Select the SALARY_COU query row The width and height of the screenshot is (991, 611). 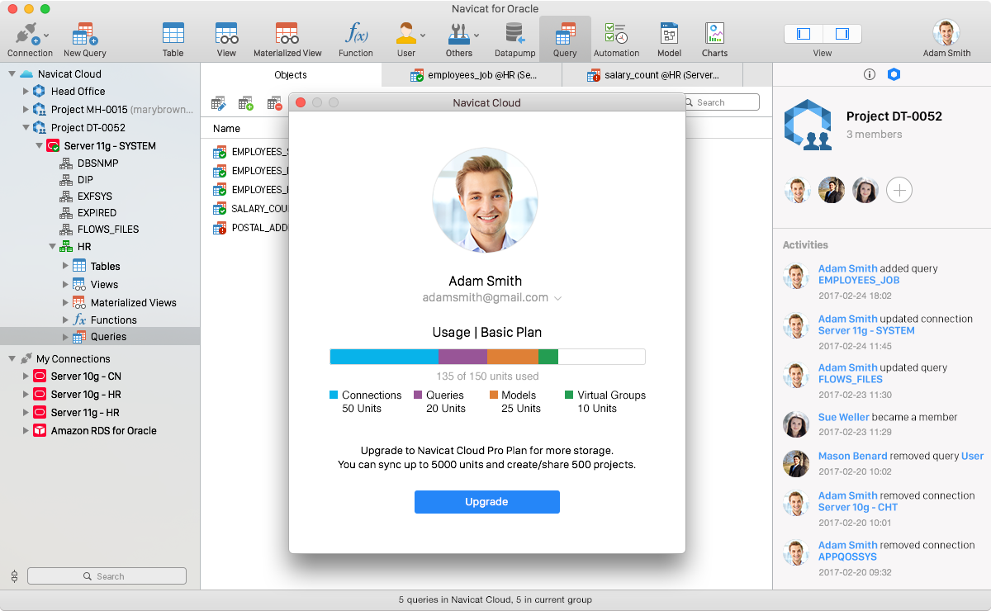point(251,209)
